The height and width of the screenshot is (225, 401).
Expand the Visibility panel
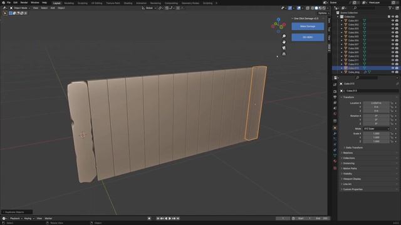347,174
